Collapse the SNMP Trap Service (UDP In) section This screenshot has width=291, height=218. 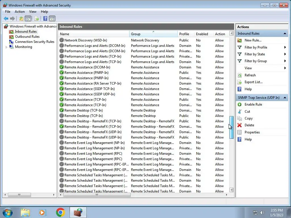(285, 98)
